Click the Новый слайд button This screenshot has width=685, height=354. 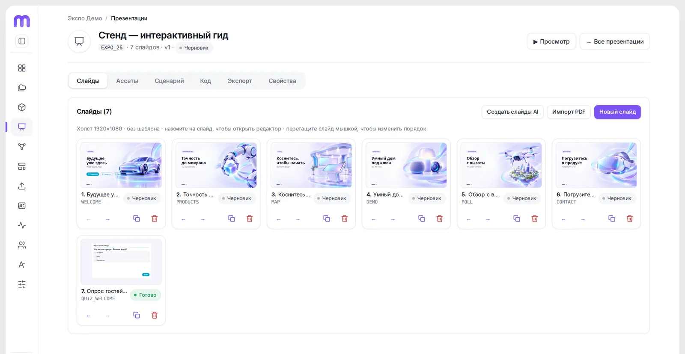pyautogui.click(x=617, y=112)
